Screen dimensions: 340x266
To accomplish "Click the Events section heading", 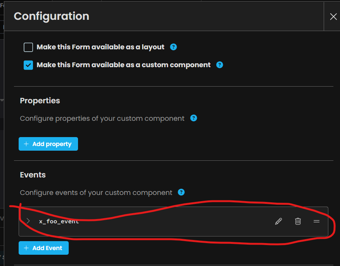I will click(33, 175).
